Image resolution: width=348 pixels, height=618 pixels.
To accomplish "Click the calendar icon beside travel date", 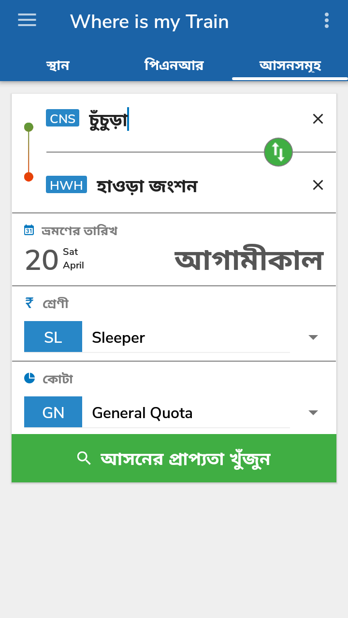I will [29, 230].
